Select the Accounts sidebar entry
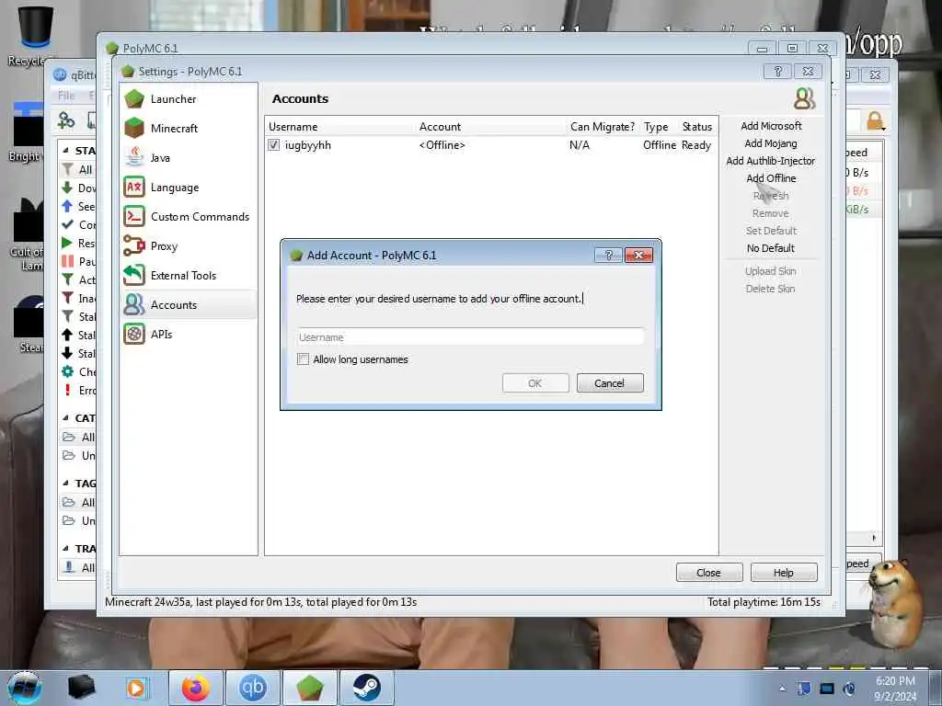 tap(188, 305)
